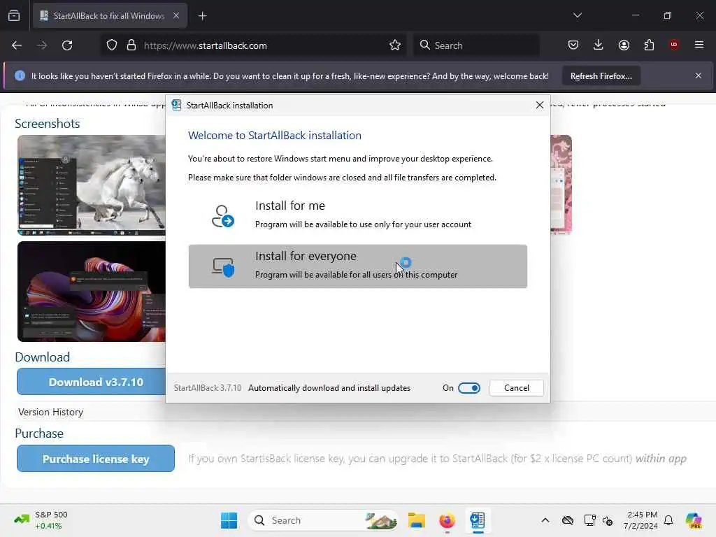This screenshot has width=716, height=537.
Task: Go forward in Firefox
Action: [41, 45]
